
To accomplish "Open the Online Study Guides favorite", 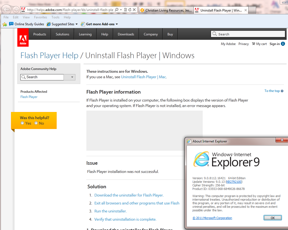I will (27, 24).
